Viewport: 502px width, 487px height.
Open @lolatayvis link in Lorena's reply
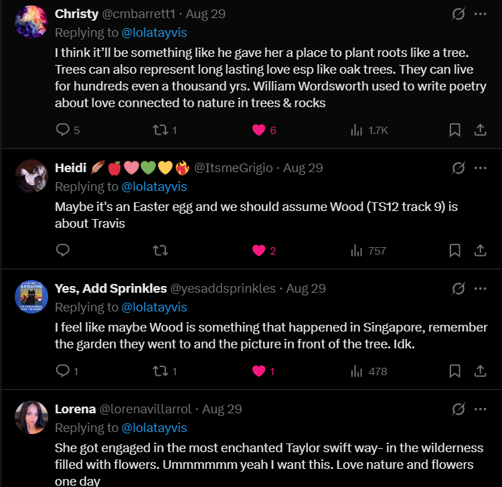click(153, 428)
